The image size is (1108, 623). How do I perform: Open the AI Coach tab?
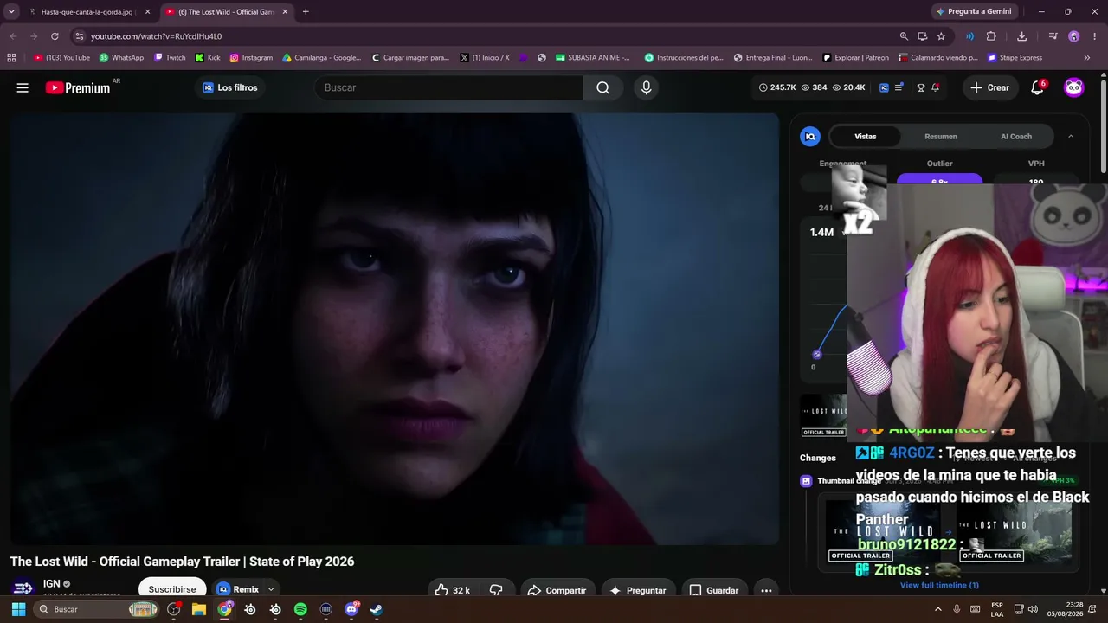(x=1016, y=136)
